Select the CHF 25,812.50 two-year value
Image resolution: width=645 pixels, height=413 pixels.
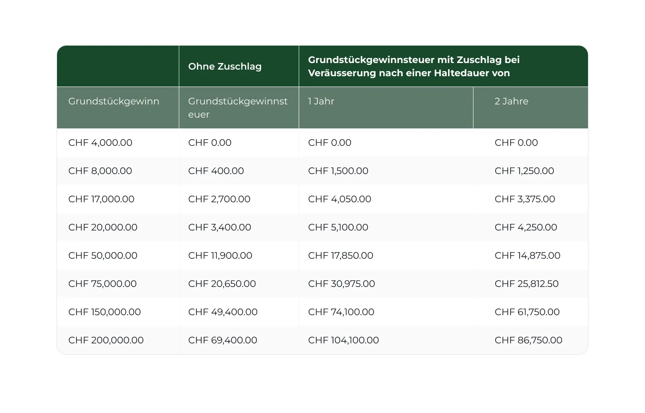point(527,284)
